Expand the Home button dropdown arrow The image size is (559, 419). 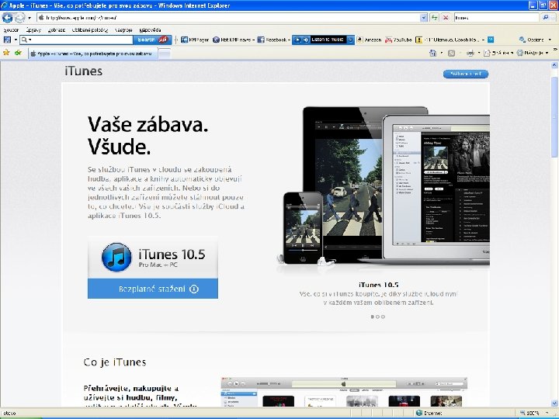pyautogui.click(x=441, y=53)
